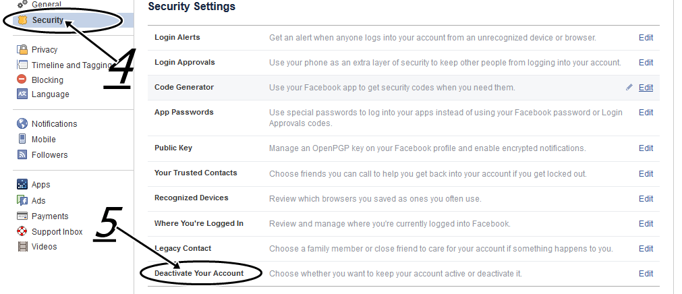
Task: Click the Privacy lock icon
Action: (22, 50)
